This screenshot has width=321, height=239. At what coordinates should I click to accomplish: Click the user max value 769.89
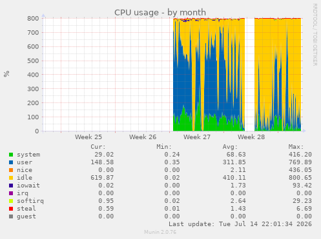pos(300,162)
